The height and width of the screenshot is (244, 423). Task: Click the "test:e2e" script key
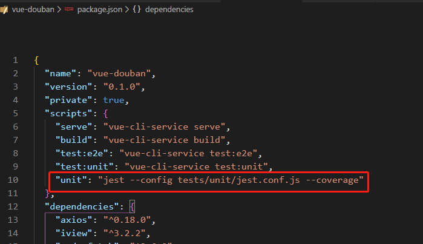click(x=82, y=153)
